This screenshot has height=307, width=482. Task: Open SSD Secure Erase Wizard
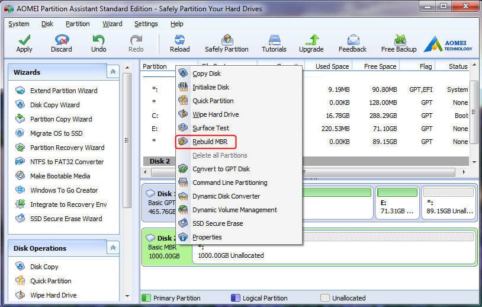[x=66, y=219]
